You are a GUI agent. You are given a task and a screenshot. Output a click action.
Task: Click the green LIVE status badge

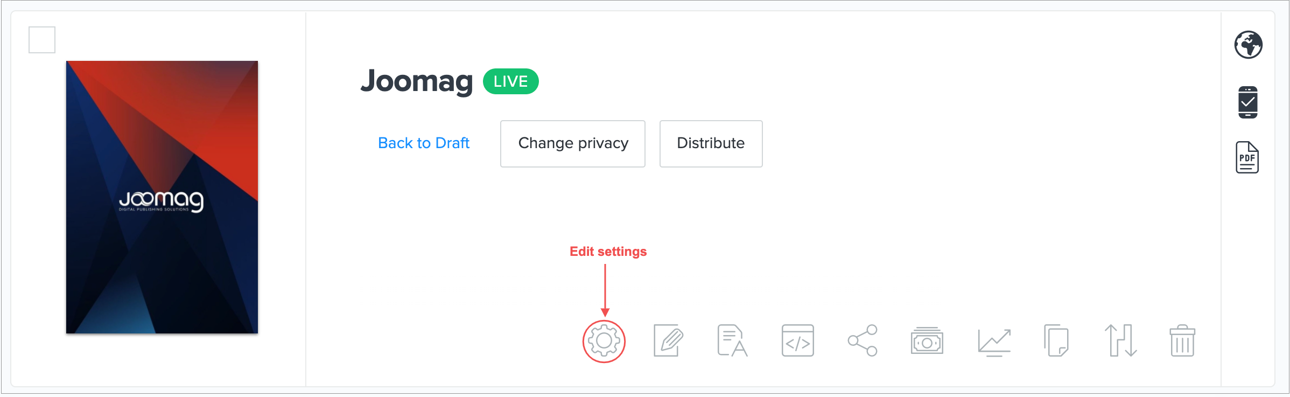tap(510, 81)
